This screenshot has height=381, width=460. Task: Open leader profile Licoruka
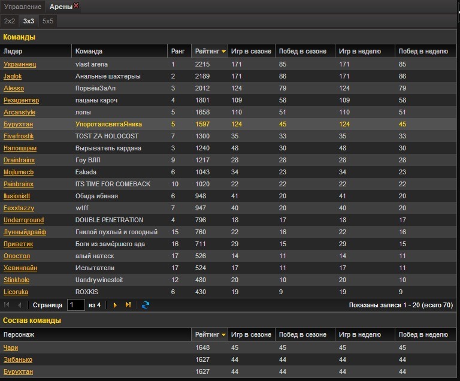click(x=16, y=292)
